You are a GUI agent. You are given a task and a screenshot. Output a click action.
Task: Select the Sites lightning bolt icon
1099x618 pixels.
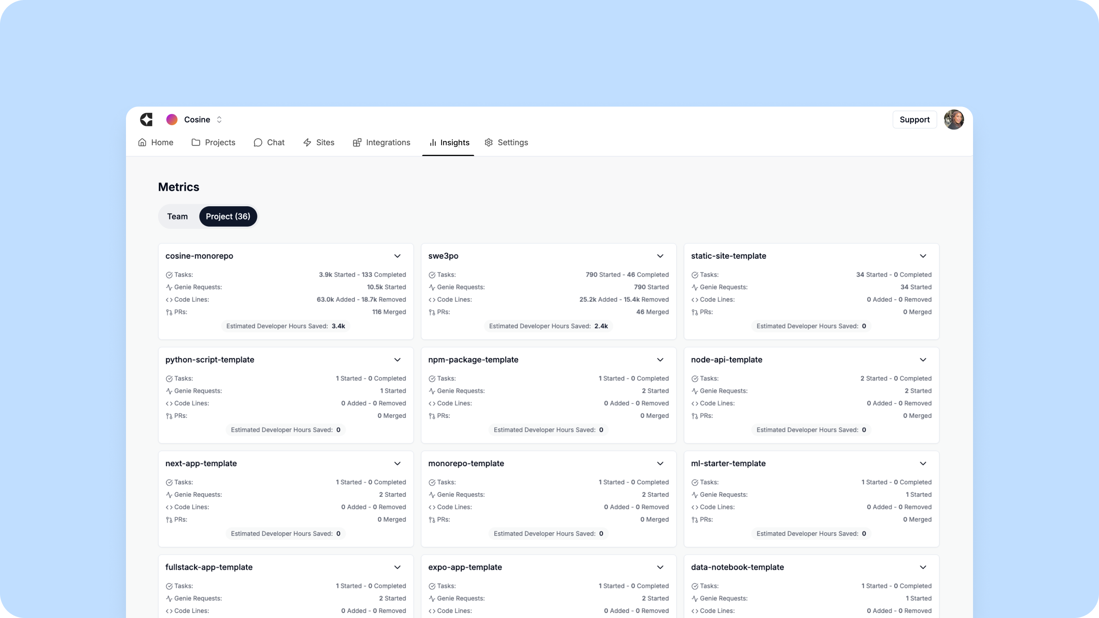click(x=308, y=143)
